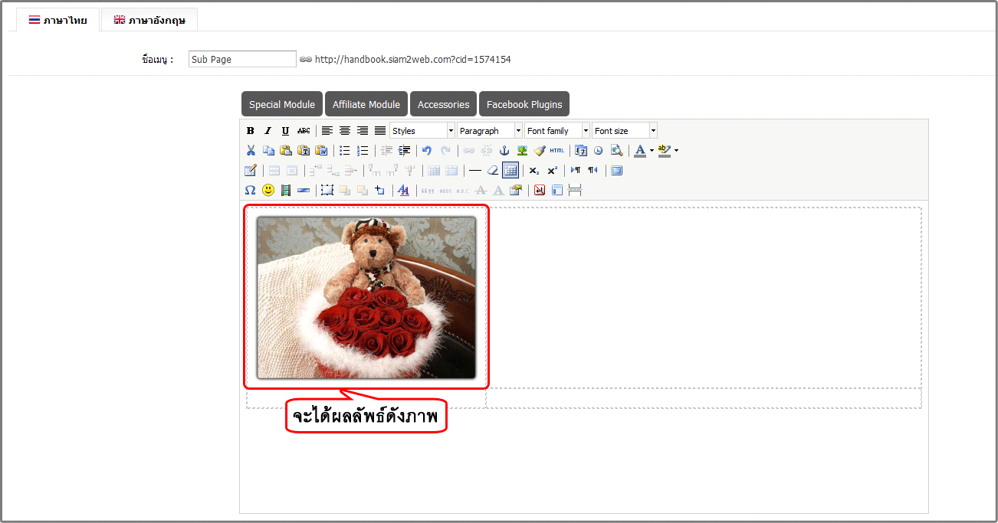Viewport: 998px width, 523px height.
Task: Toggle underline formatting
Action: (286, 131)
